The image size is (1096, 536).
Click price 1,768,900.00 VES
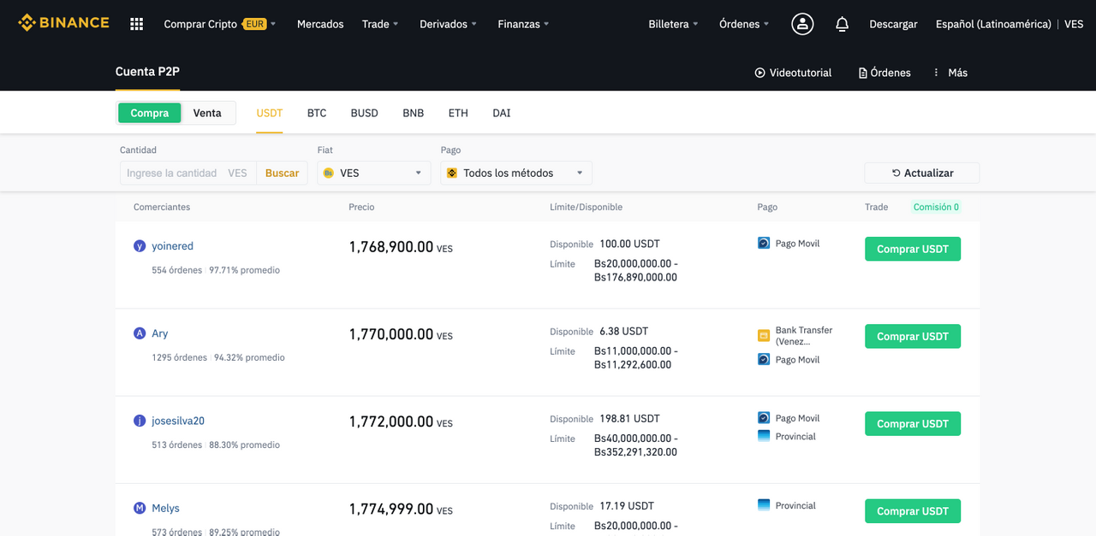[x=401, y=247]
